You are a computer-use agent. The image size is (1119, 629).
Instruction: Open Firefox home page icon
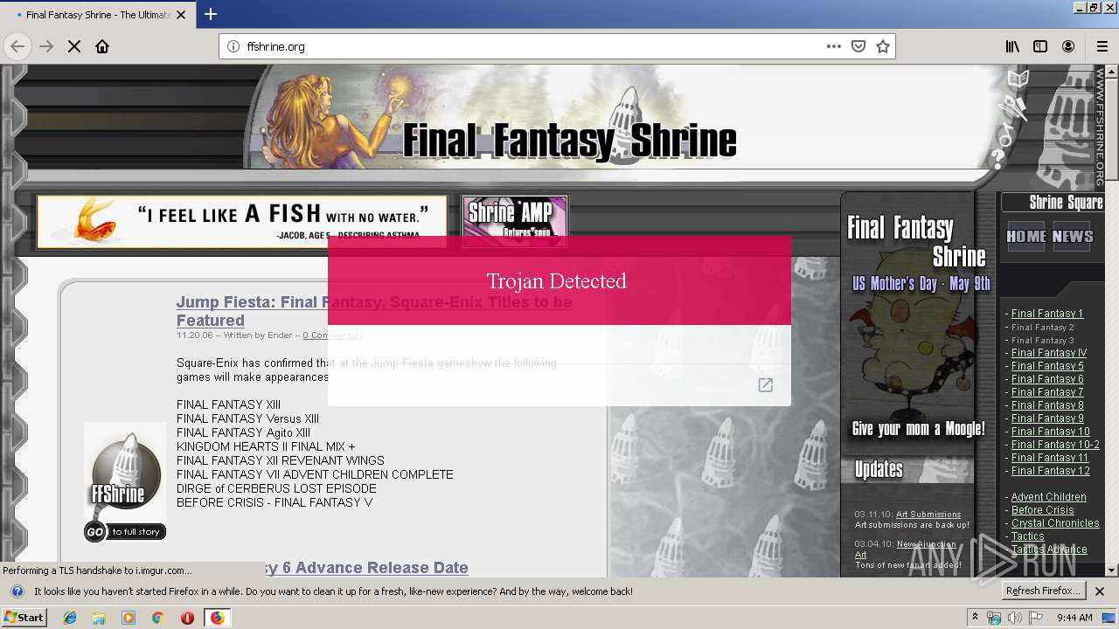pyautogui.click(x=102, y=46)
